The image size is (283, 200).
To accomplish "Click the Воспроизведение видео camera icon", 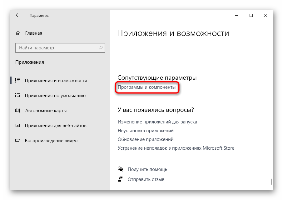I will pos(18,140).
